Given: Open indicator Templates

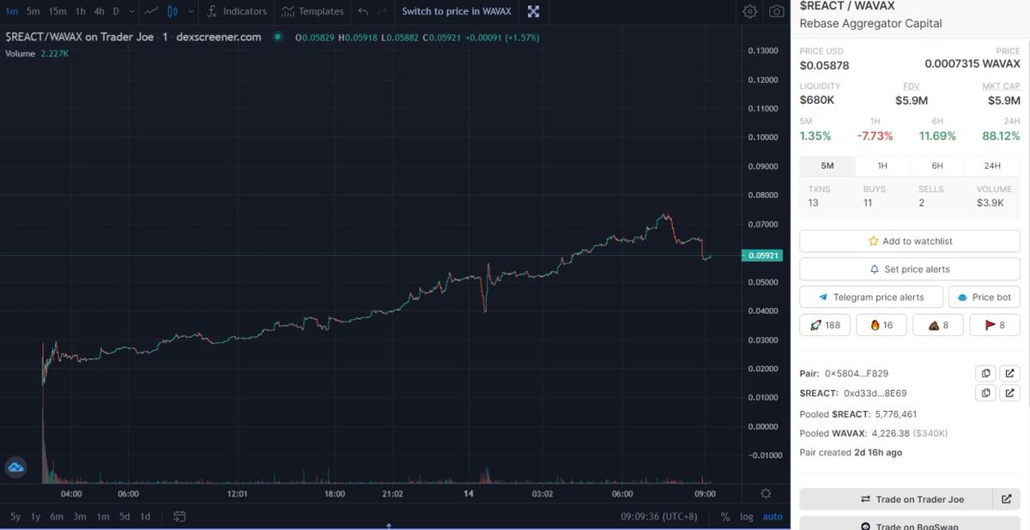Looking at the screenshot, I should [312, 11].
